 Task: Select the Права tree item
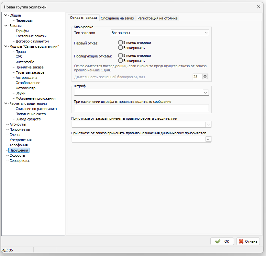tap(21, 52)
